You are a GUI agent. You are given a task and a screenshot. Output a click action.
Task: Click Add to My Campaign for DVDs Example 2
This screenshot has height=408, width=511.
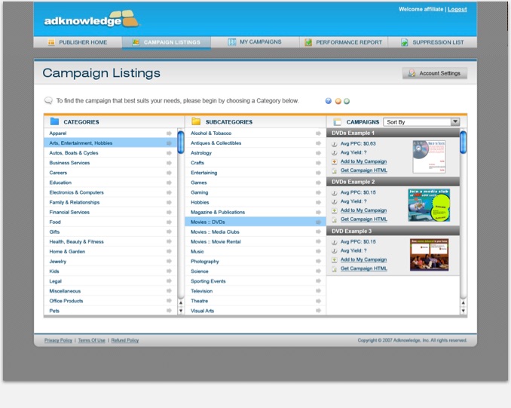(x=363, y=210)
